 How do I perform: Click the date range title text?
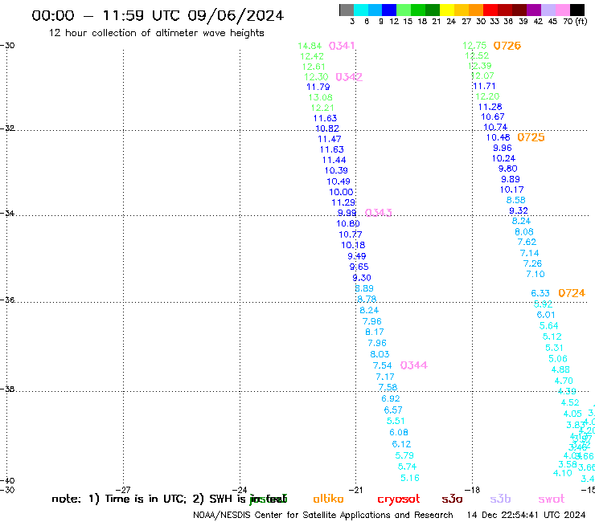pos(158,15)
